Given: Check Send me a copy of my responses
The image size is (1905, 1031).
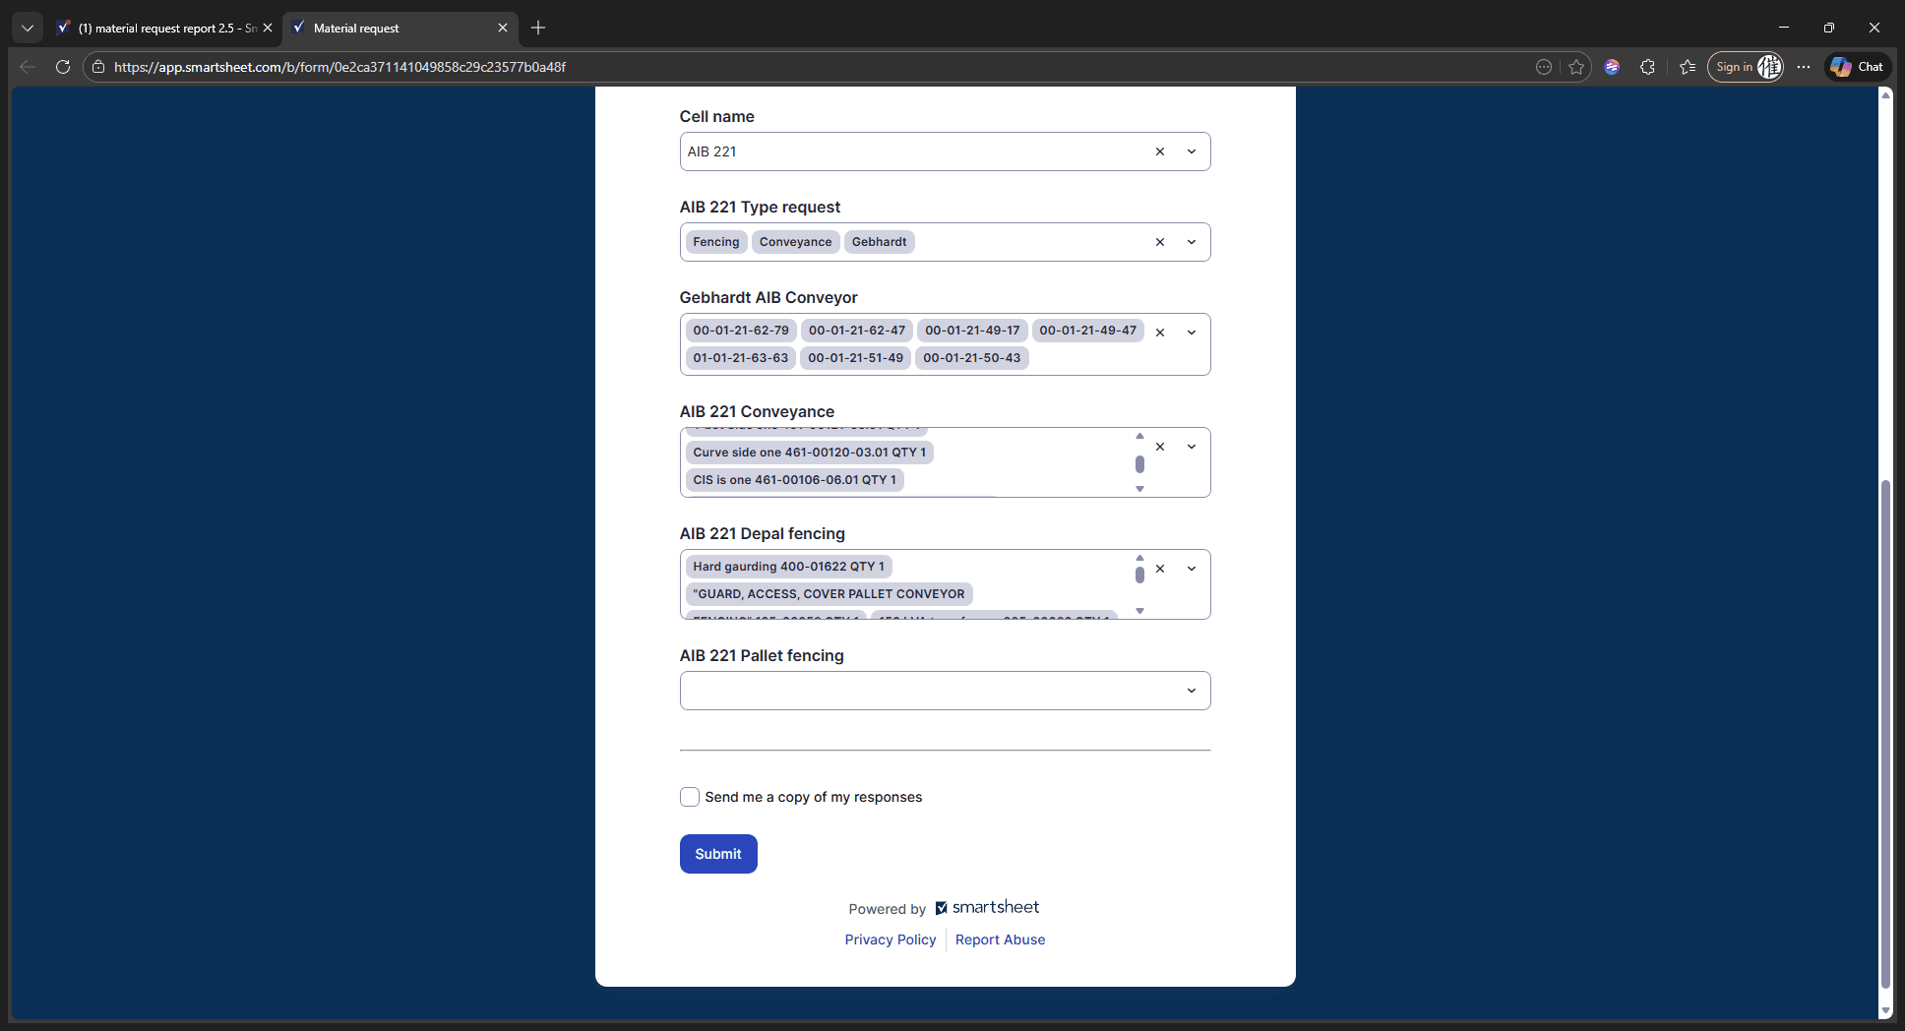Looking at the screenshot, I should (690, 797).
